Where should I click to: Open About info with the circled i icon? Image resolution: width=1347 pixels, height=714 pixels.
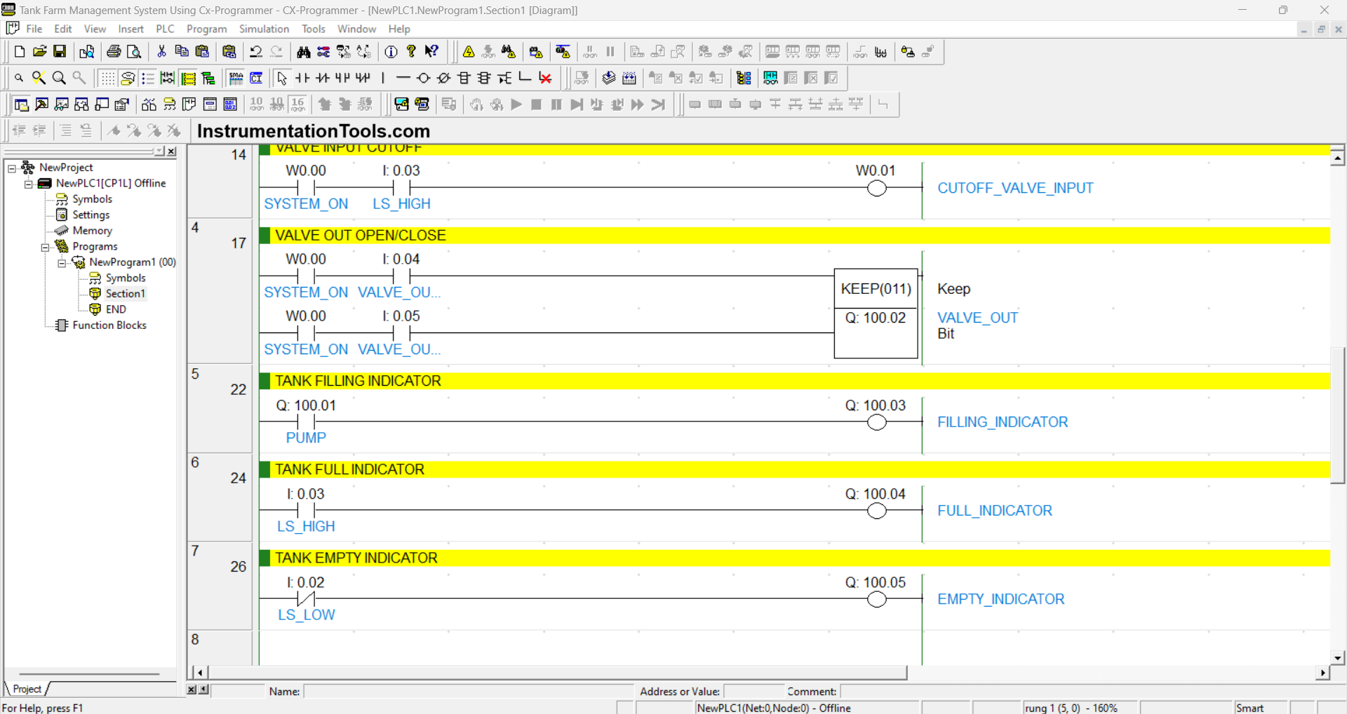click(391, 51)
